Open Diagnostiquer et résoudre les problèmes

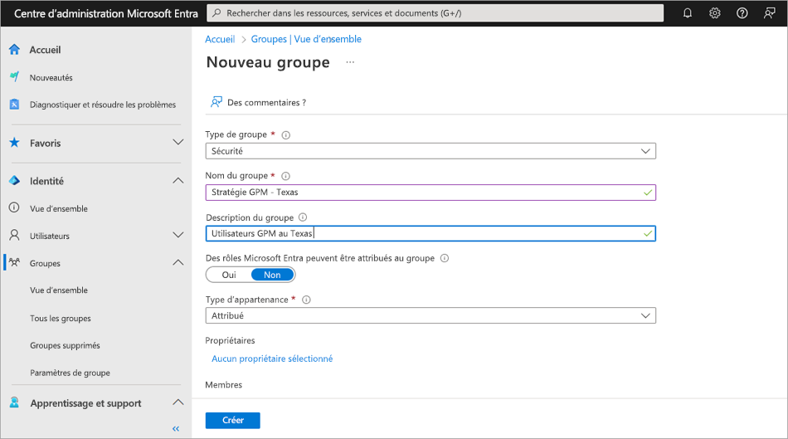pyautogui.click(x=103, y=105)
